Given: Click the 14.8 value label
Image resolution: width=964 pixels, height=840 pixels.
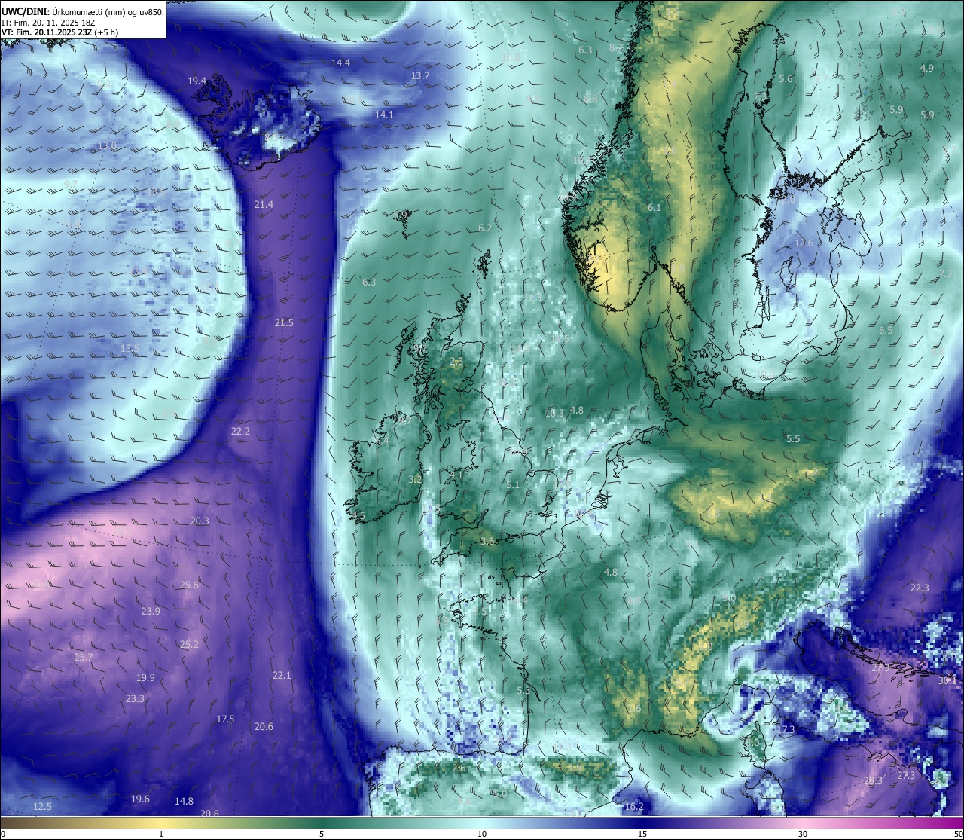Looking at the screenshot, I should pos(184,801).
